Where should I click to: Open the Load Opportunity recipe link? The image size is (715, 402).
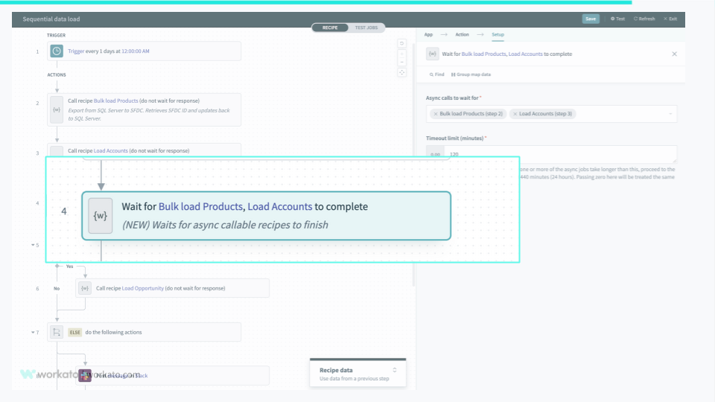[x=143, y=288]
